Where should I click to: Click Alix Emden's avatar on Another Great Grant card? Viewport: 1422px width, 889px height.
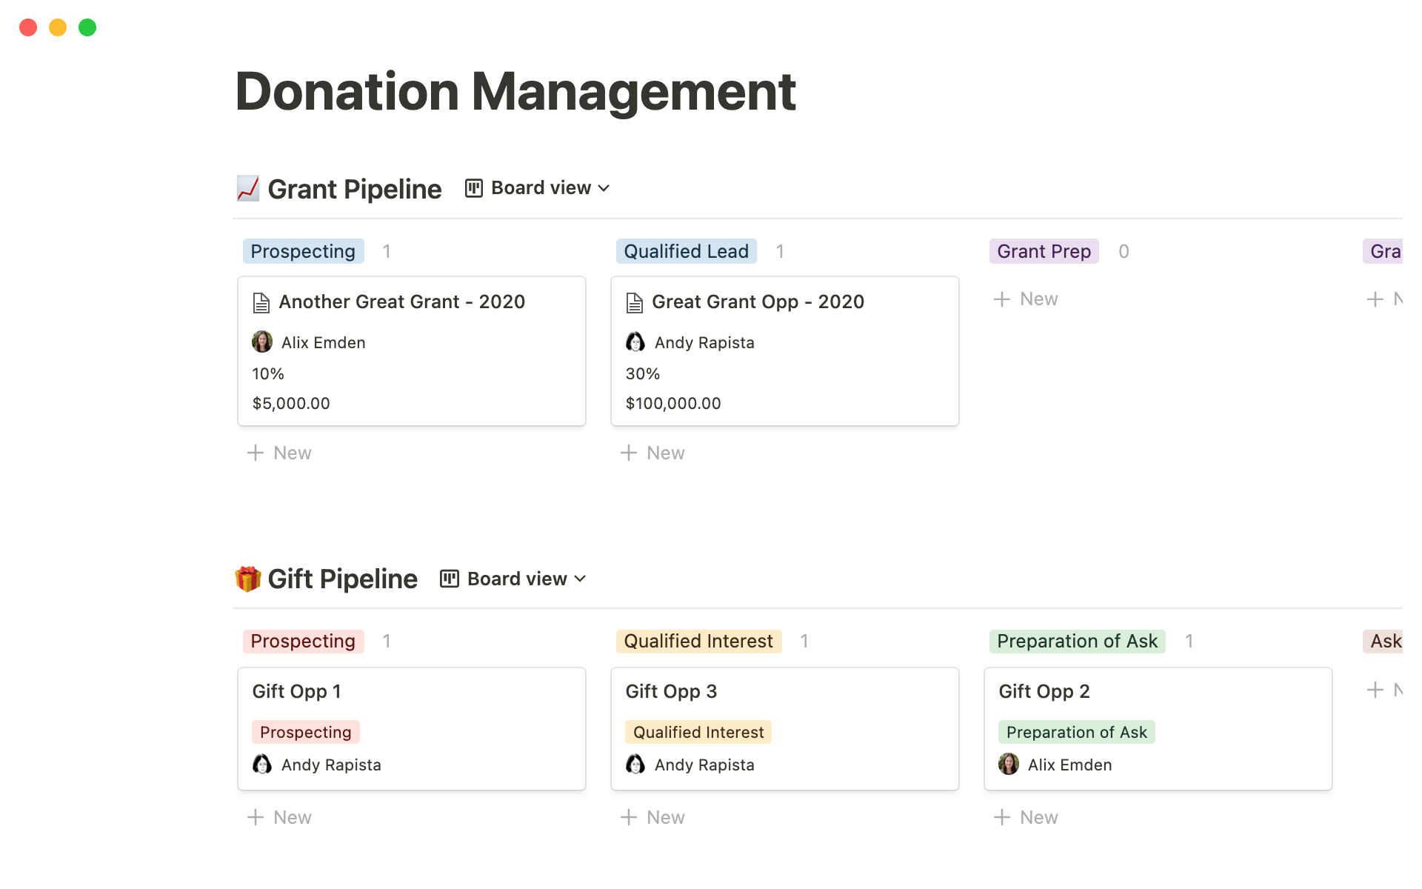point(262,342)
